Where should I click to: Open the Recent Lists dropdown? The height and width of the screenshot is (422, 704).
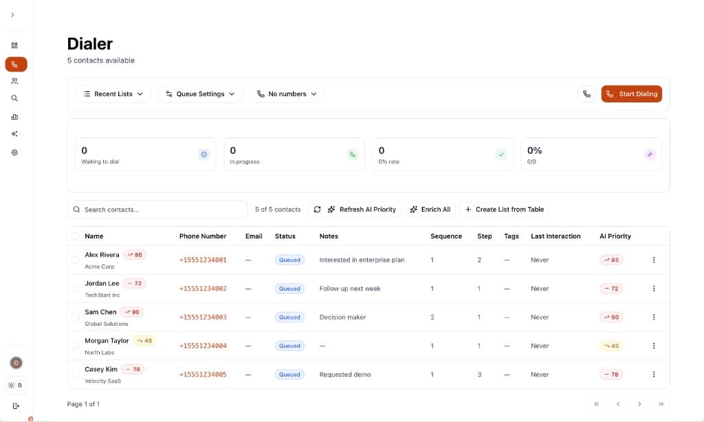[113, 93]
